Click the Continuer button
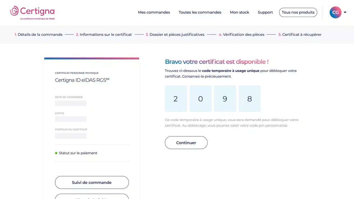This screenshot has height=199, width=354. tap(186, 143)
